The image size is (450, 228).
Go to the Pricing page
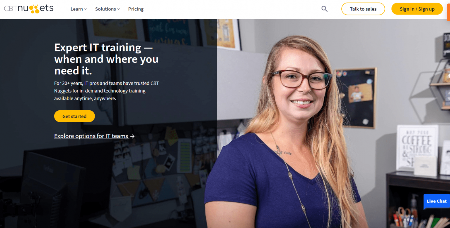(136, 9)
